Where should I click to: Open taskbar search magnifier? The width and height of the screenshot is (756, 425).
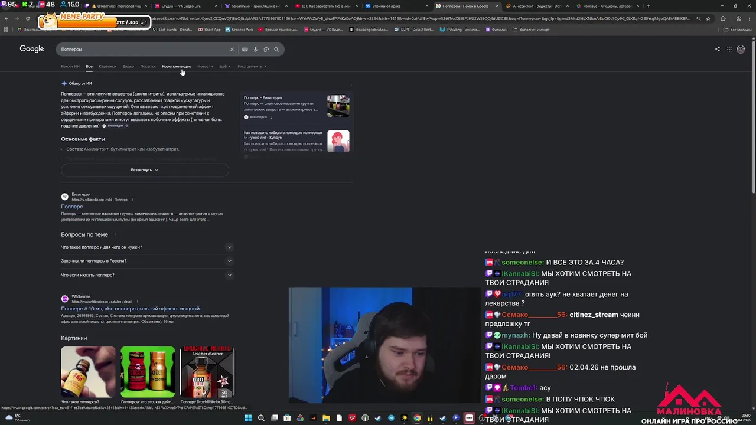pyautogui.click(x=261, y=419)
